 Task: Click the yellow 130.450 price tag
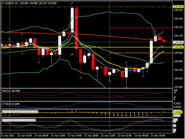pos(178,7)
